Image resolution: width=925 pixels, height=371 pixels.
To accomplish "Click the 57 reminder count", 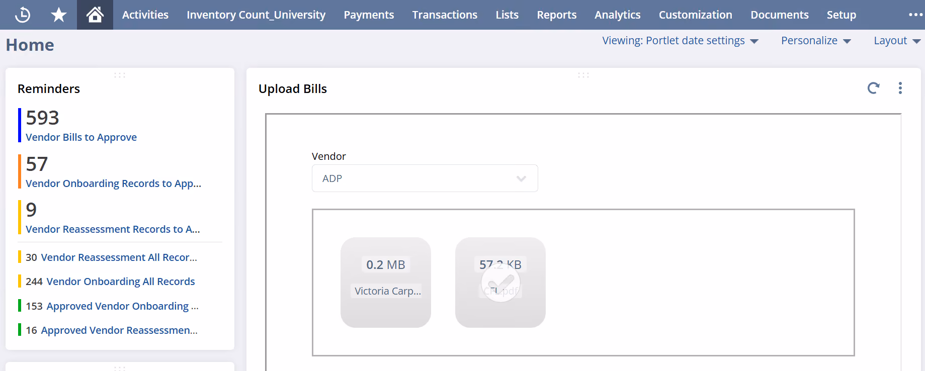I will [x=37, y=164].
